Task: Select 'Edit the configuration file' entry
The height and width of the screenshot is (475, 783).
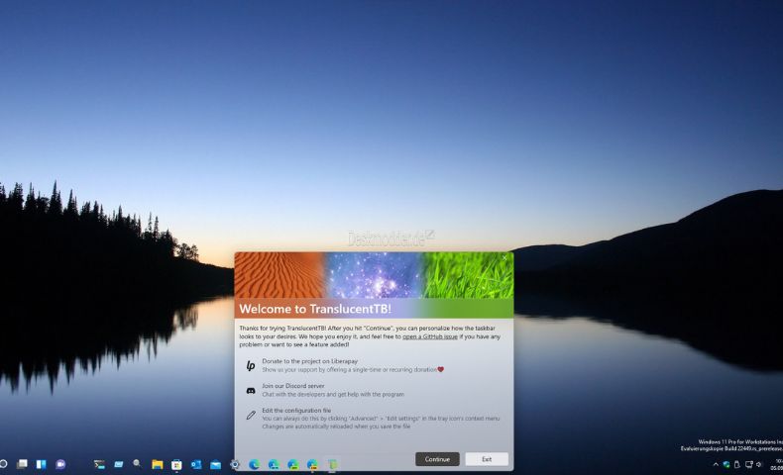Action: pos(296,411)
